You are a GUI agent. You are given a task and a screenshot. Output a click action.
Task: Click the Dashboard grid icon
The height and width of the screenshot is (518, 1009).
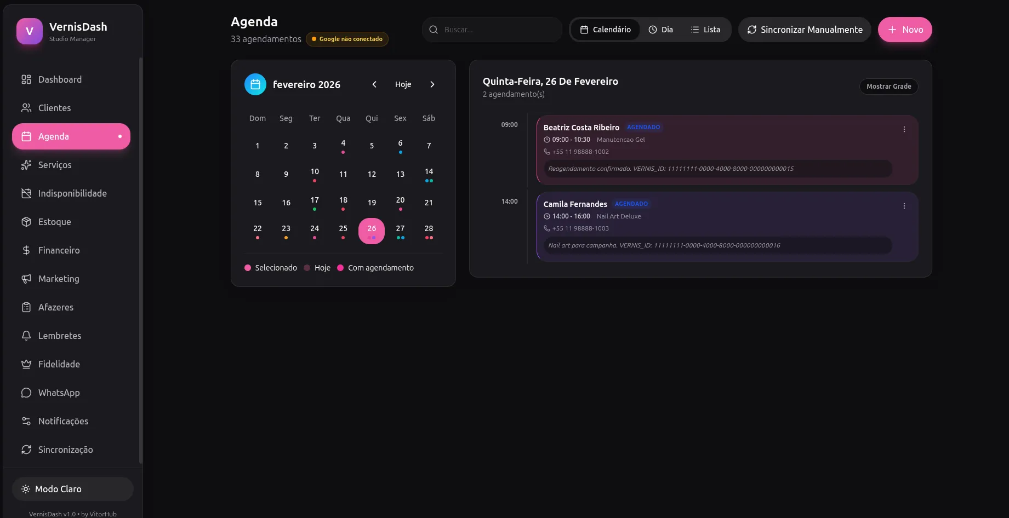tap(26, 79)
